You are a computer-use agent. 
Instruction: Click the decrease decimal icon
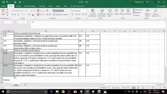[86, 15]
